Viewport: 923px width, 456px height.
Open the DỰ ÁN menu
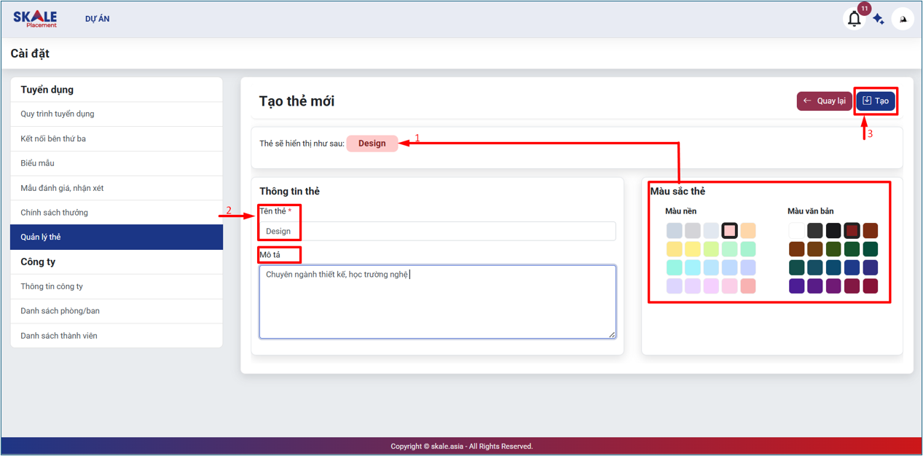97,19
